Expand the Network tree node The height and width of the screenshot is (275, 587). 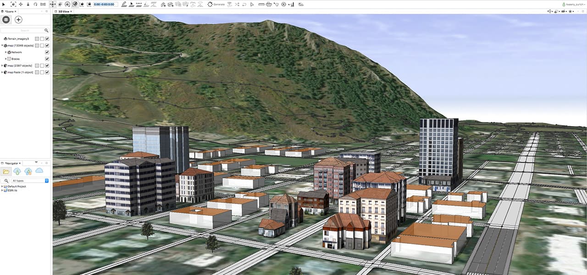(x=6, y=52)
